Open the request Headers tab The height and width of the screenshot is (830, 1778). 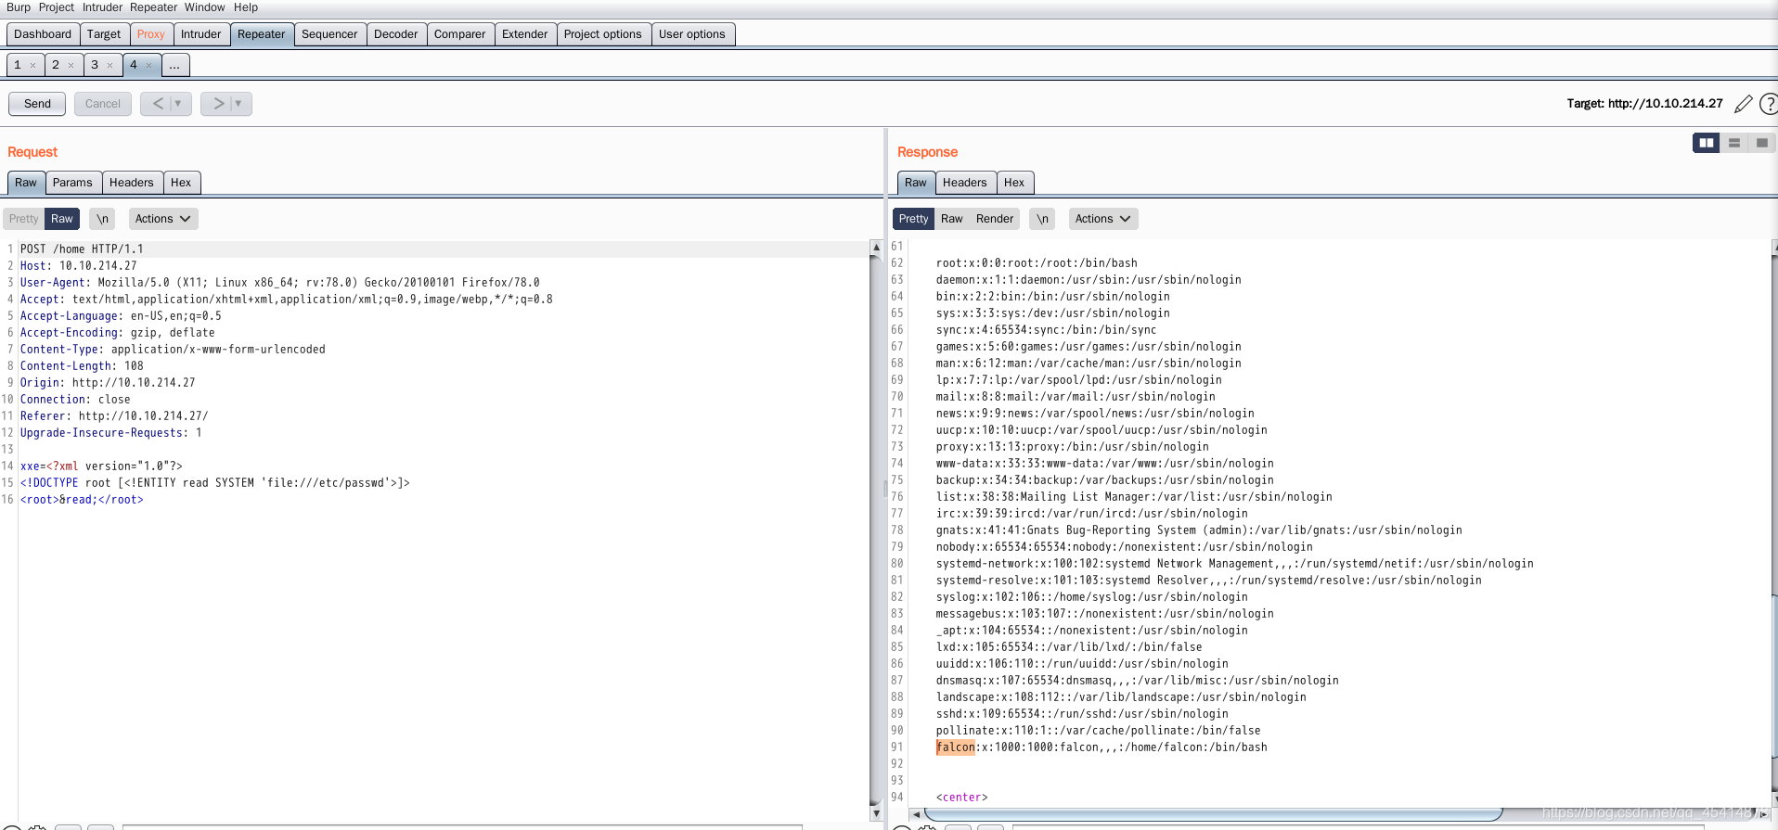pos(132,183)
